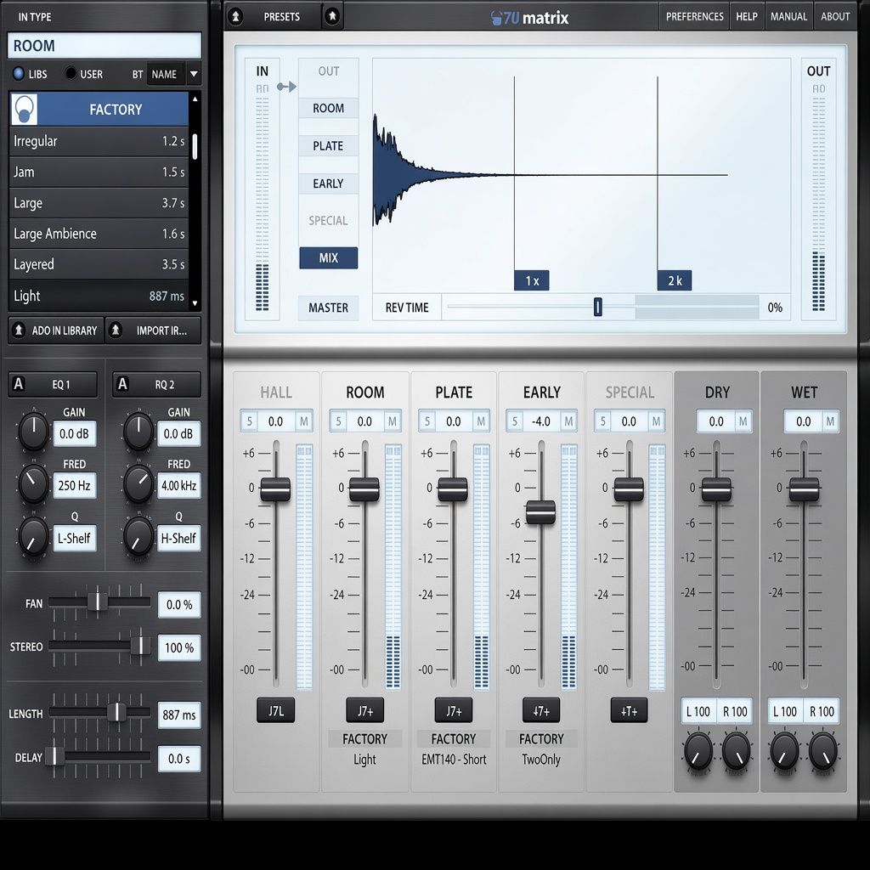
Task: Click the library list scroll-up arrow
Action: (195, 99)
